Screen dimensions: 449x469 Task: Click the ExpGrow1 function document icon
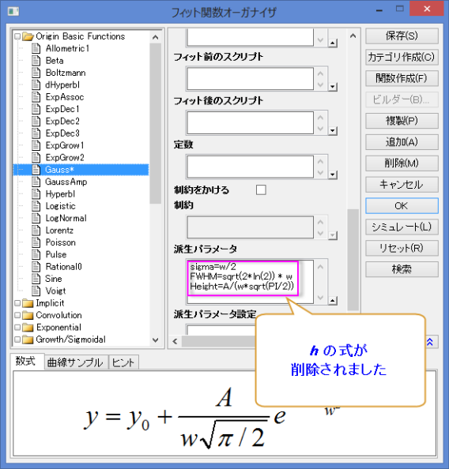point(36,145)
